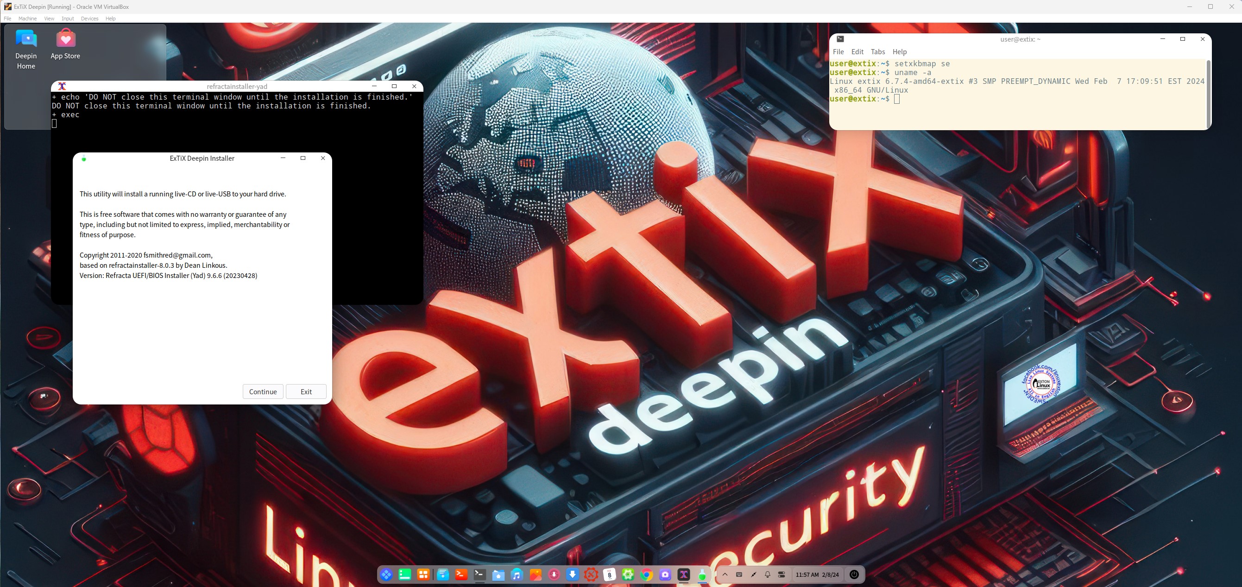Image resolution: width=1242 pixels, height=587 pixels.
Task: Click the 'Version: Refracta UEFI/BIOS Installer' text
Action: [x=168, y=275]
